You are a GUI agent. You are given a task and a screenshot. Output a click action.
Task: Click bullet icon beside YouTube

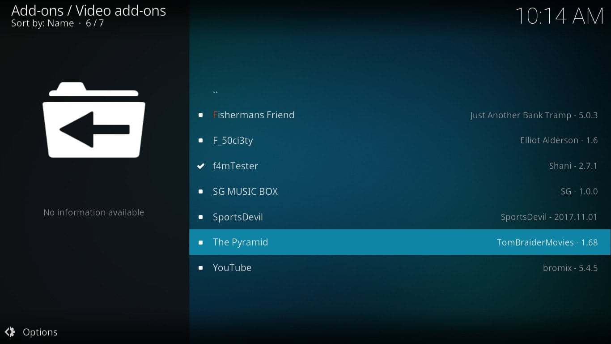[x=201, y=268]
